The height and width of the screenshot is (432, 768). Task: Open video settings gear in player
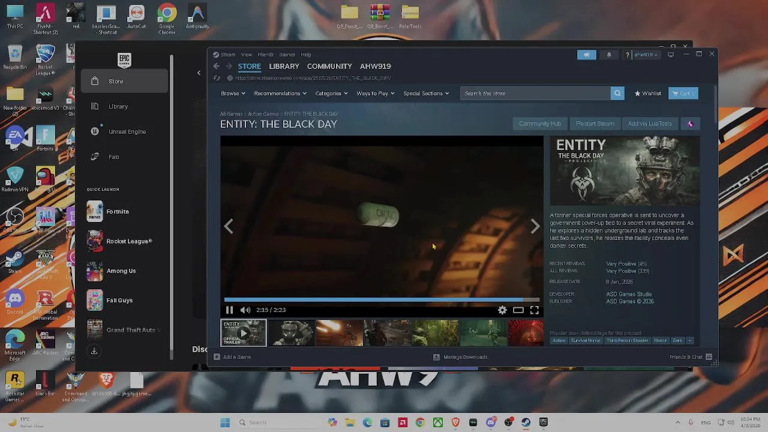click(x=502, y=310)
